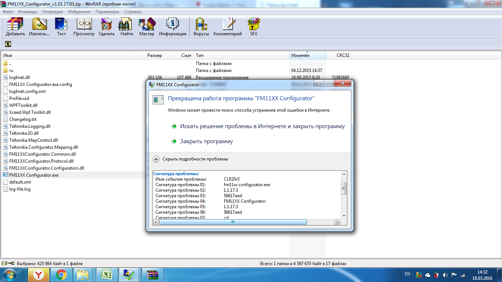This screenshot has width=502, height=282.
Task: Click horizontal scrollbar in problem details
Action: [x=233, y=222]
